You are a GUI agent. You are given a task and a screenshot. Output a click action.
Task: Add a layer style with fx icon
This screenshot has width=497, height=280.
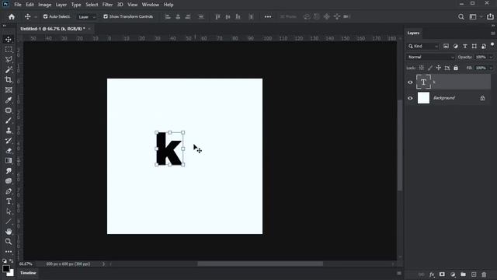pos(432,275)
